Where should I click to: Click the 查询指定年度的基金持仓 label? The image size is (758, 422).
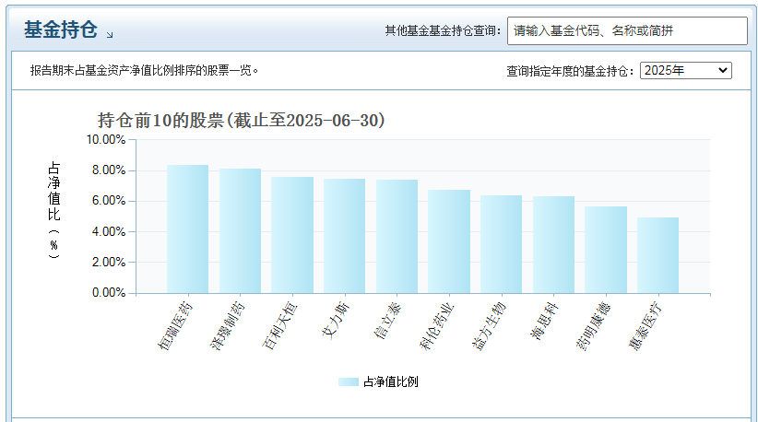pos(570,71)
